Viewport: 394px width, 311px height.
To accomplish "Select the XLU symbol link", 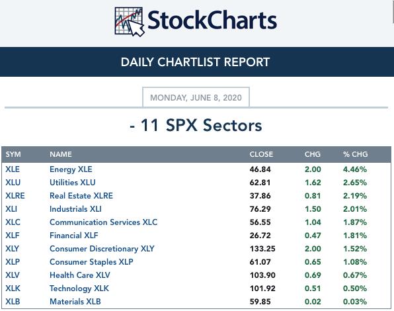I will (x=13, y=182).
